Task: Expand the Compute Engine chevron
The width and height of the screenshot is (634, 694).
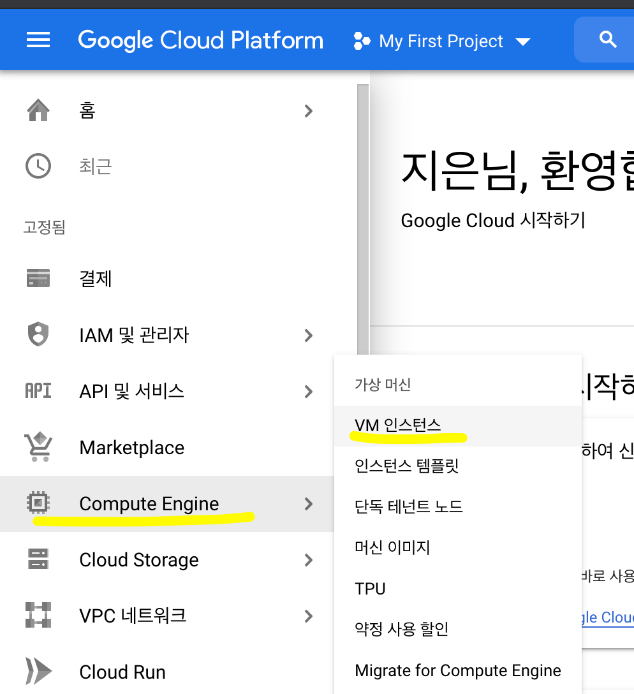Action: [x=308, y=504]
